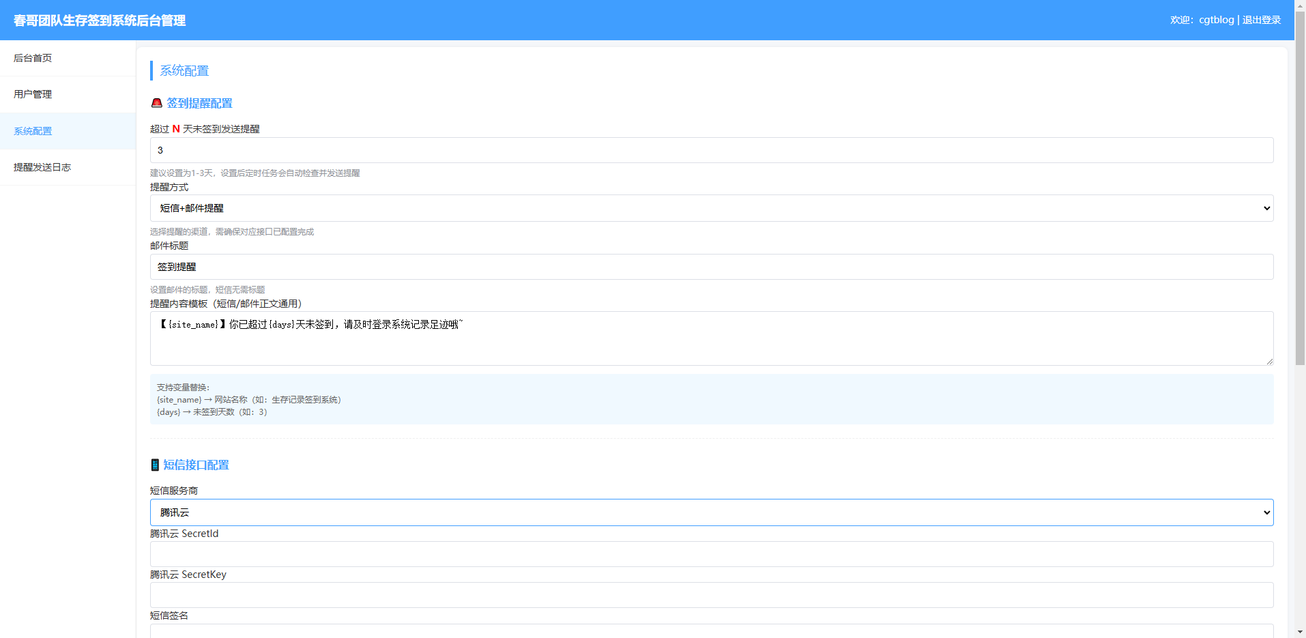This screenshot has height=638, width=1306.
Task: Open 提醒发送日志 in the sidebar
Action: click(x=42, y=167)
